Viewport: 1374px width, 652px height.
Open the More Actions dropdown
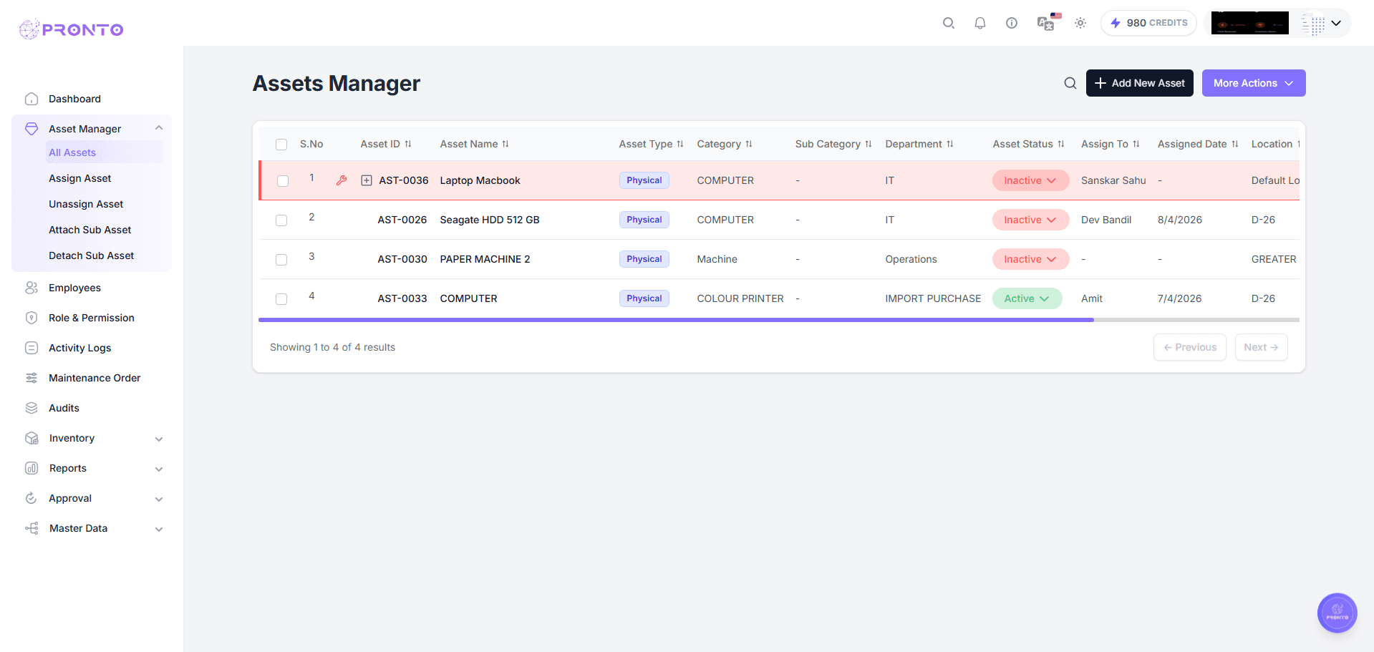tap(1253, 82)
